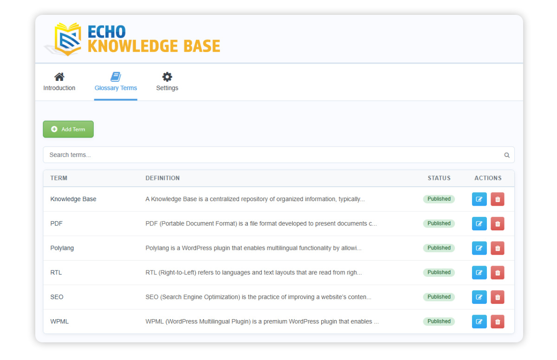
Task: Click the edit icon for Knowledge Base term
Action: coord(479,199)
